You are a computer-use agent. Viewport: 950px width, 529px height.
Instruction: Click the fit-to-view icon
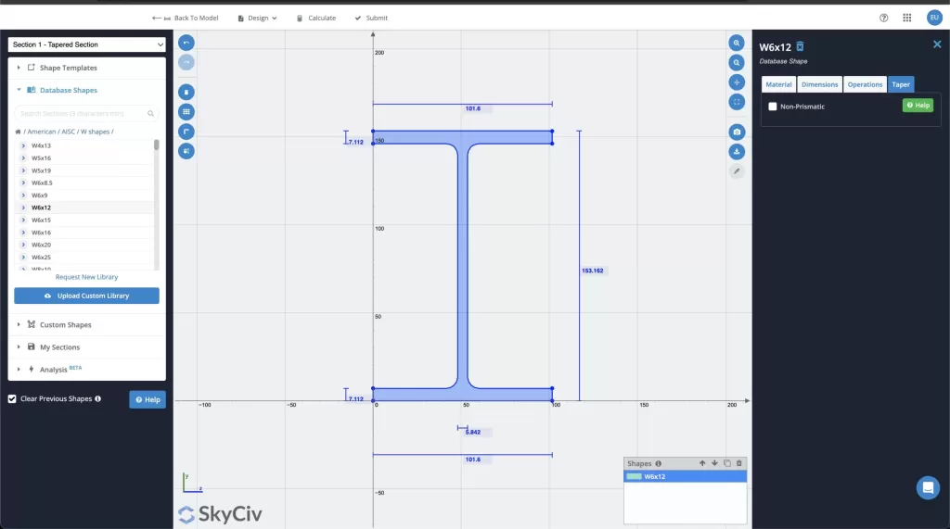(x=736, y=102)
